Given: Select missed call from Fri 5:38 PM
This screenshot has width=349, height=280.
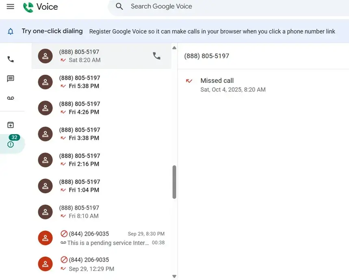Looking at the screenshot, I should pos(102,82).
